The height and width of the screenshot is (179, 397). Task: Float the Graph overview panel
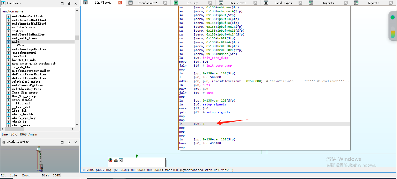pos(69,142)
